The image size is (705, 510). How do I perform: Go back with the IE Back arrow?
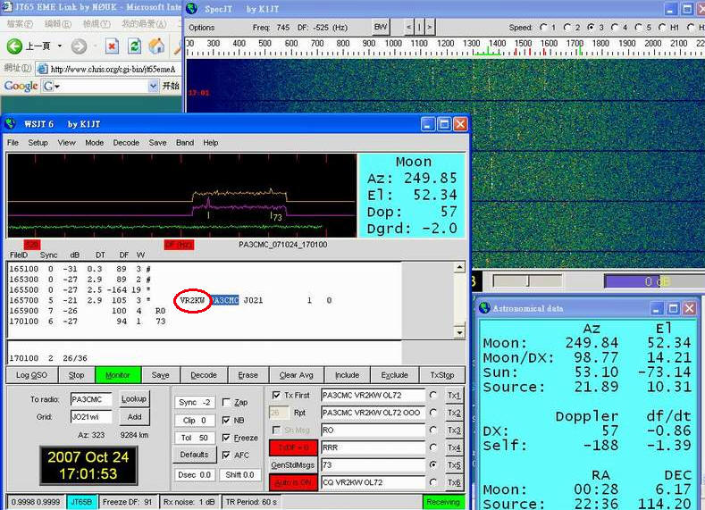(x=14, y=46)
